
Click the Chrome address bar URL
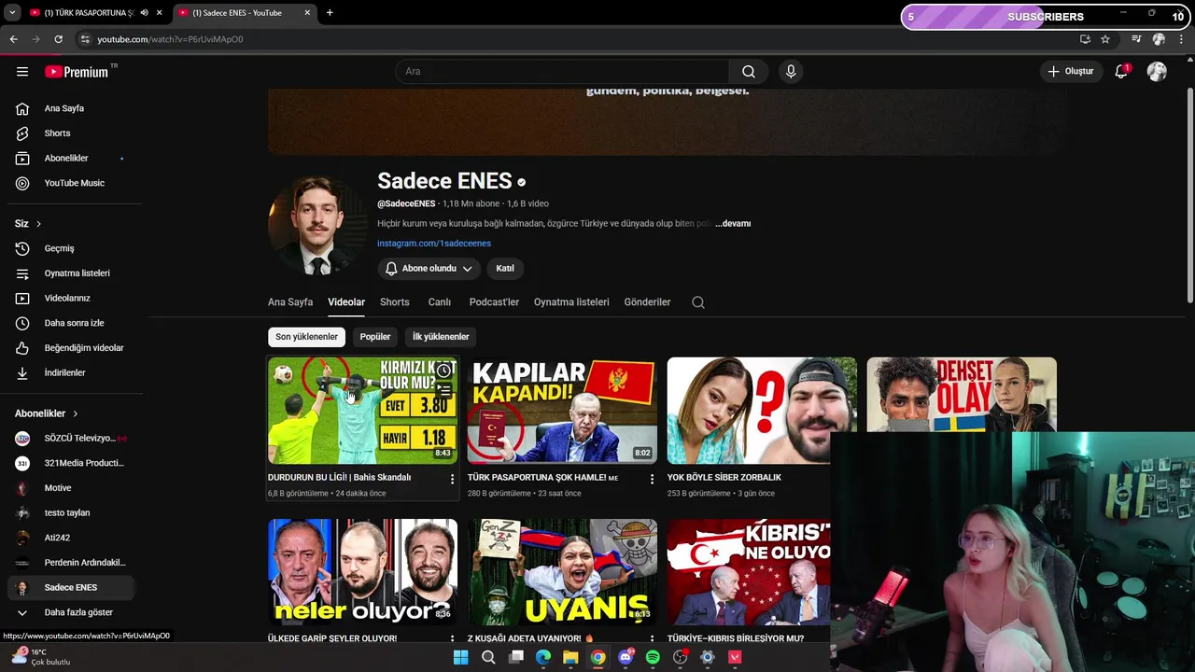point(170,39)
